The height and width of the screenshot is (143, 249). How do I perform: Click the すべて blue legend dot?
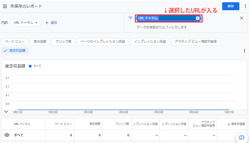30,66
